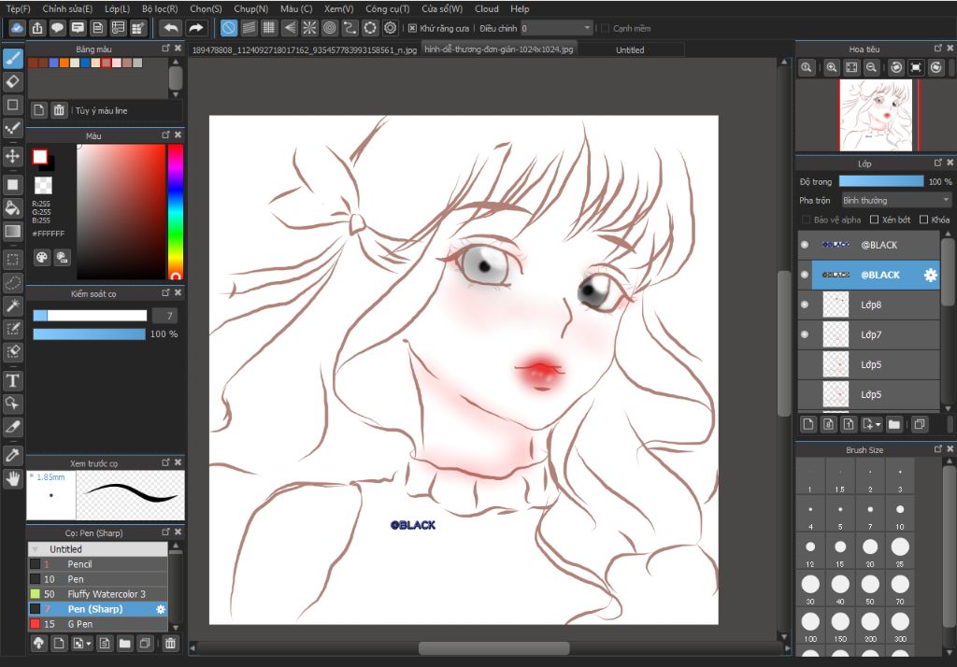Collapse the Untitled brush group
Viewport: 957px width, 667px height.
(36, 549)
